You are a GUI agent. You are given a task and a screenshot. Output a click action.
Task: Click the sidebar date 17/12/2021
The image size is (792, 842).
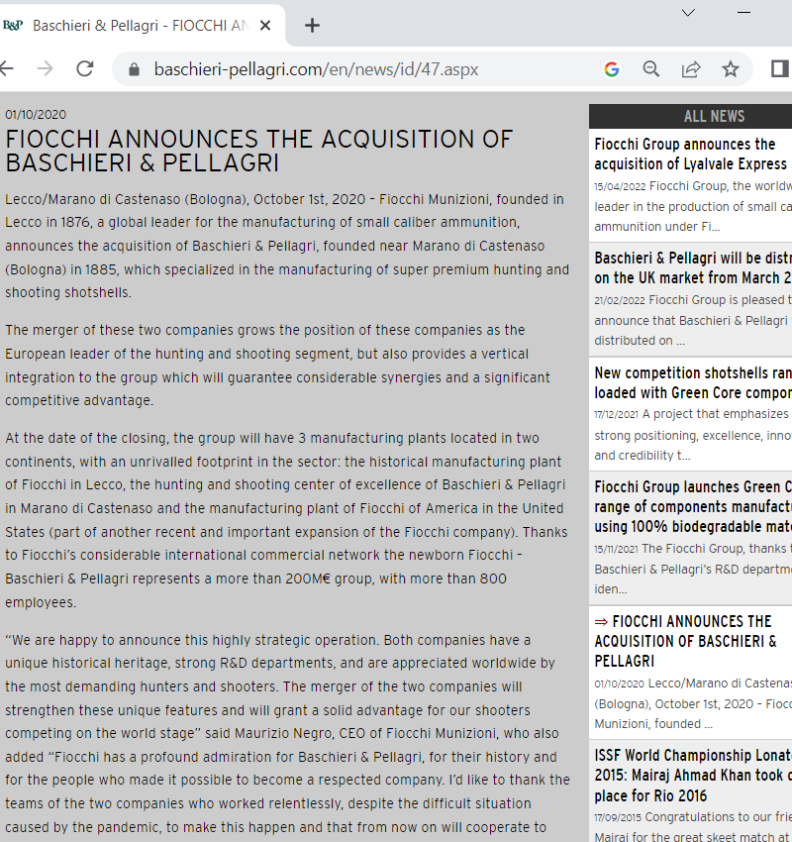(616, 414)
